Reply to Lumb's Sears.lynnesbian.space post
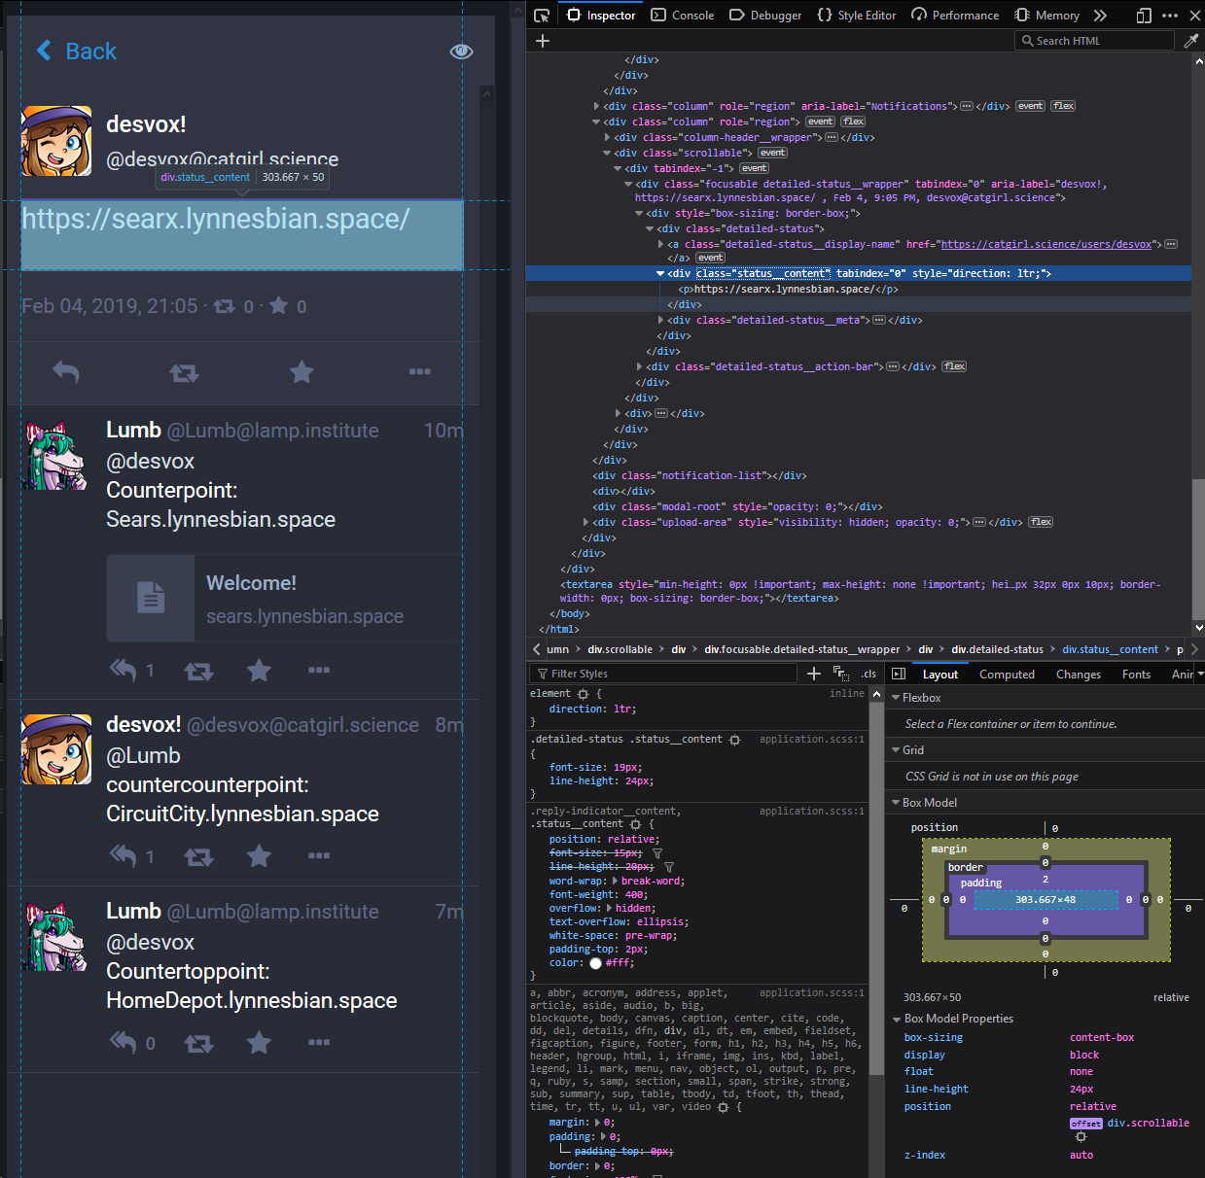Image resolution: width=1205 pixels, height=1178 pixels. coord(124,670)
